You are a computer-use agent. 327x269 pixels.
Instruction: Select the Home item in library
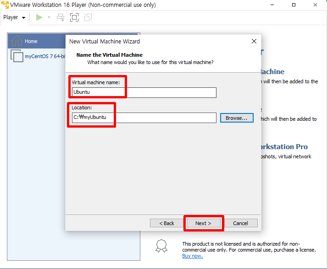pos(37,41)
